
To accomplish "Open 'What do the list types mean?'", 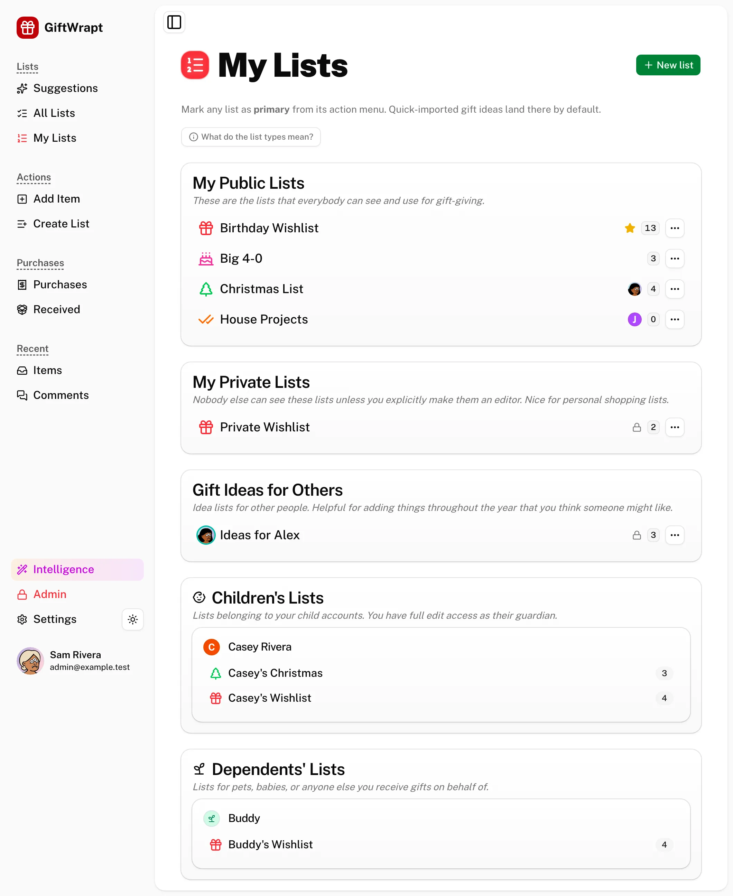I will tap(251, 137).
